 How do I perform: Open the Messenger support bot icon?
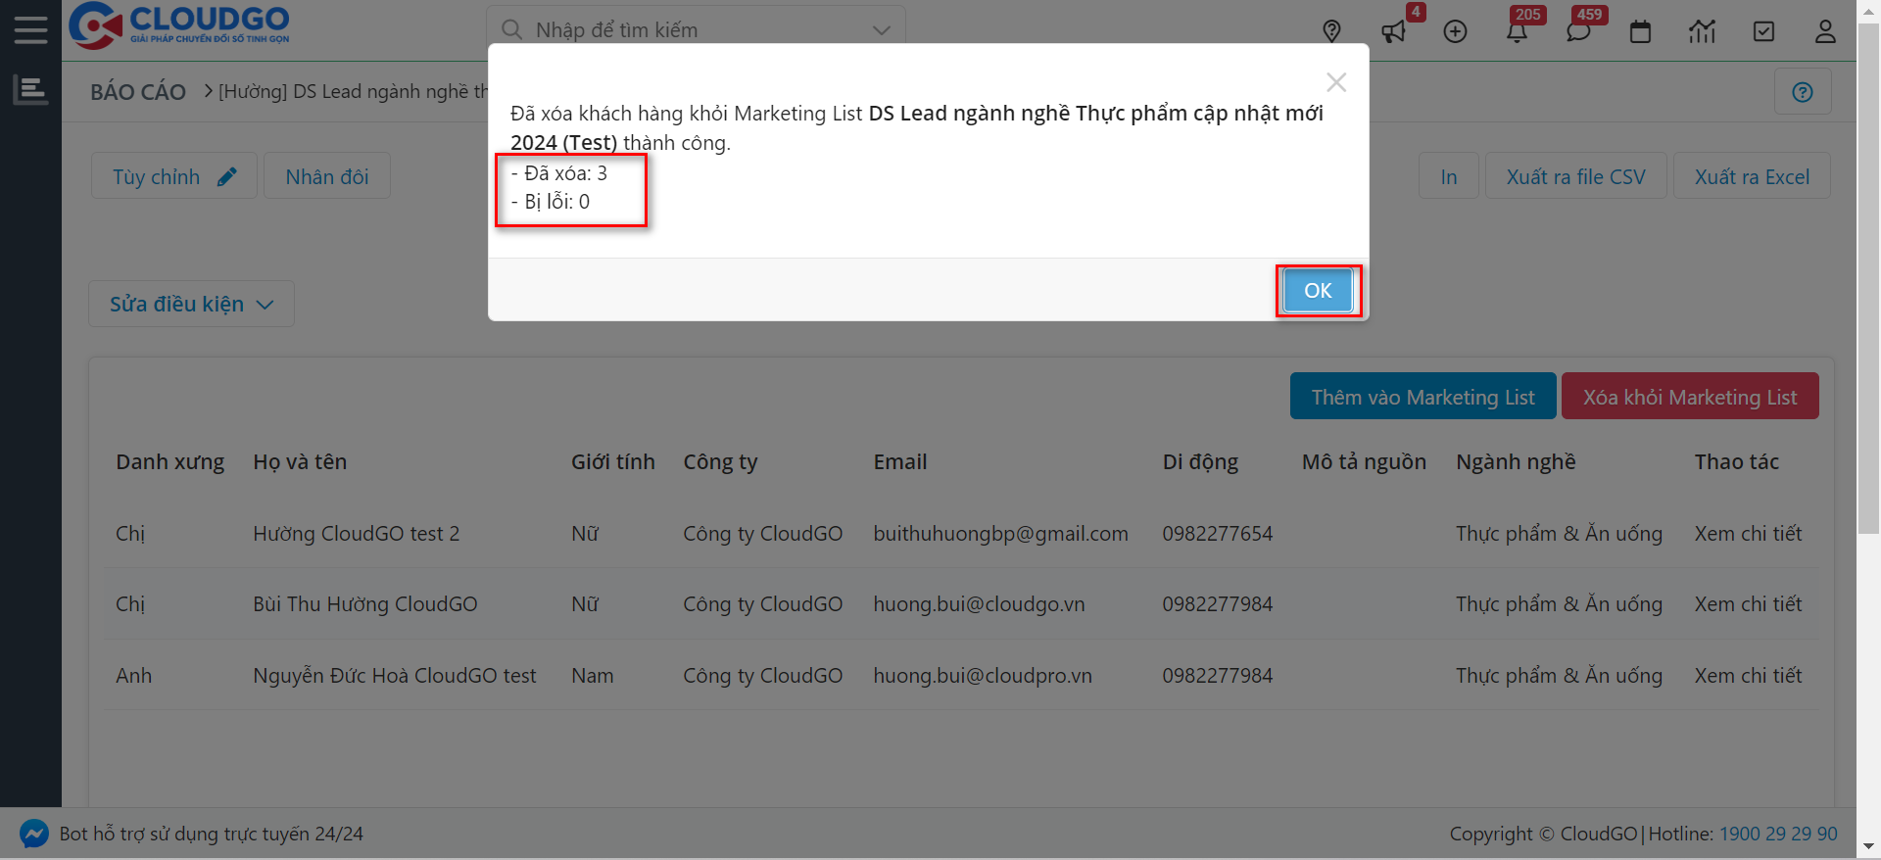point(33,834)
